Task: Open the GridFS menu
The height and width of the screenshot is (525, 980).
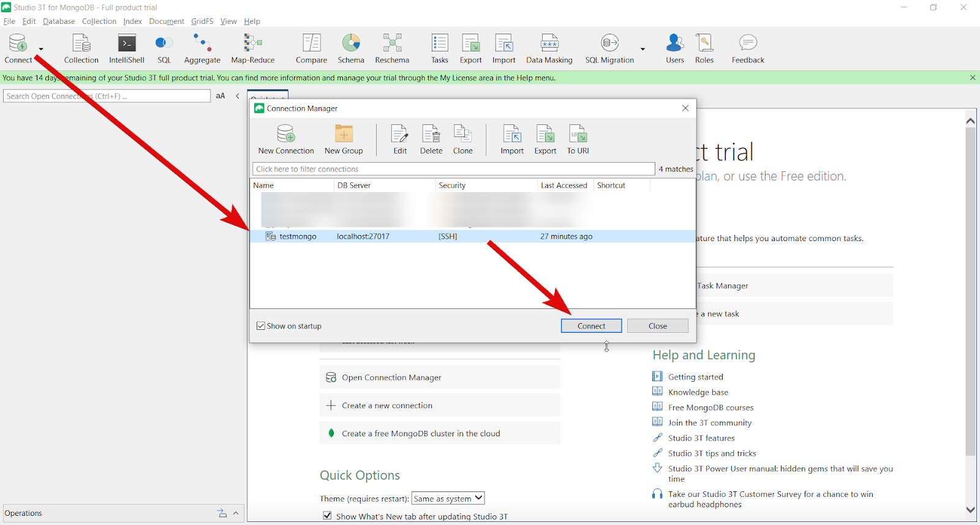Action: pyautogui.click(x=202, y=21)
